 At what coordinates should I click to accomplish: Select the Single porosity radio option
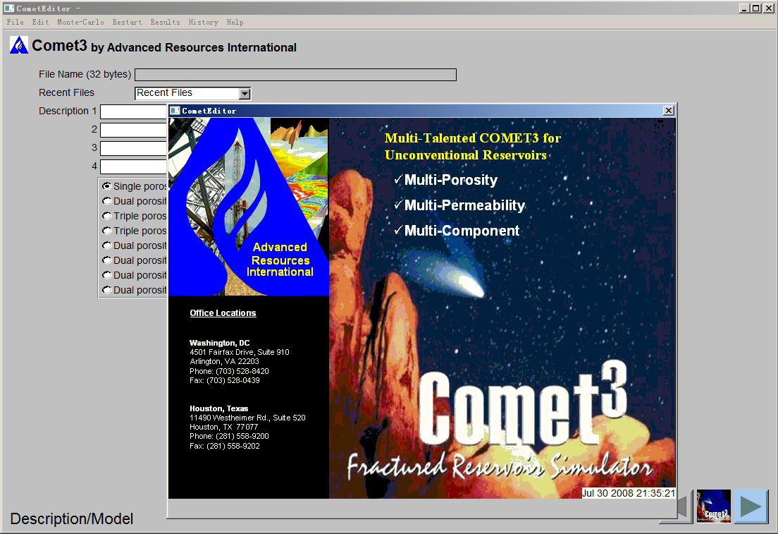106,186
